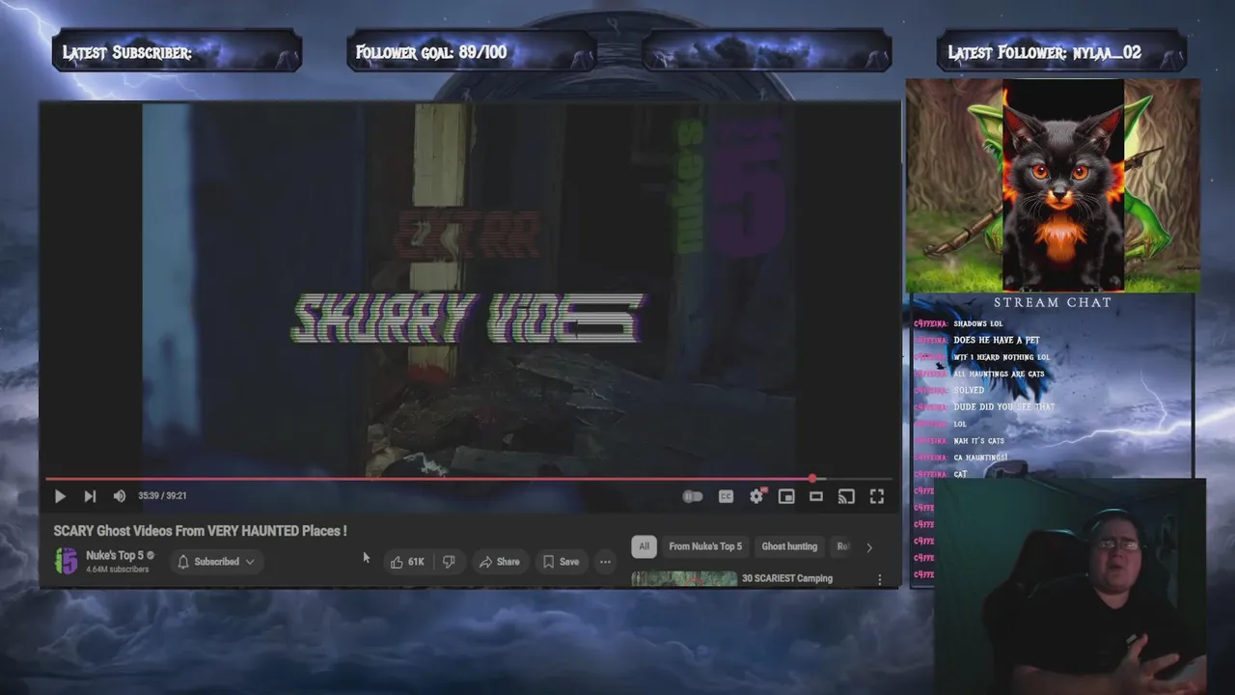Enter fullscreen mode
The image size is (1235, 695).
click(876, 496)
